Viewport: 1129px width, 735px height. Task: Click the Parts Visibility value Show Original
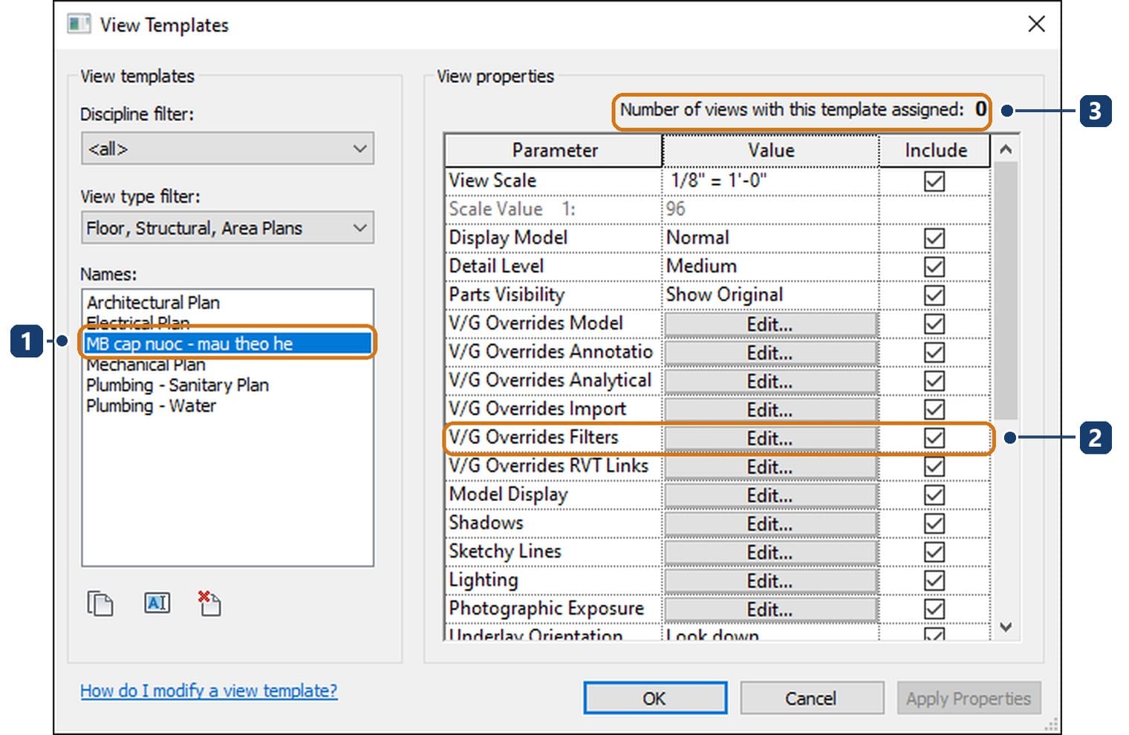770,295
